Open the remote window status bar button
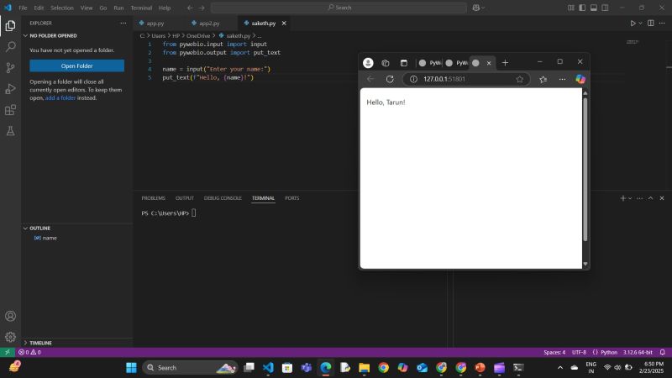 8,352
